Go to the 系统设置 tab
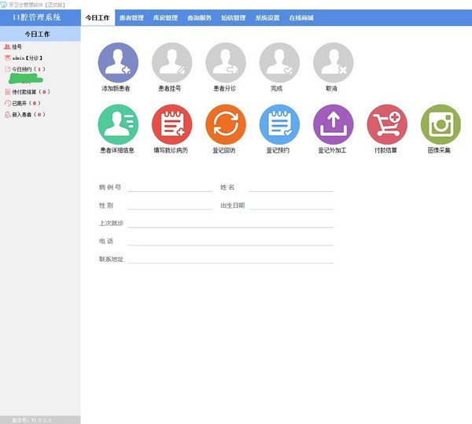The width and height of the screenshot is (472, 424). coord(267,17)
